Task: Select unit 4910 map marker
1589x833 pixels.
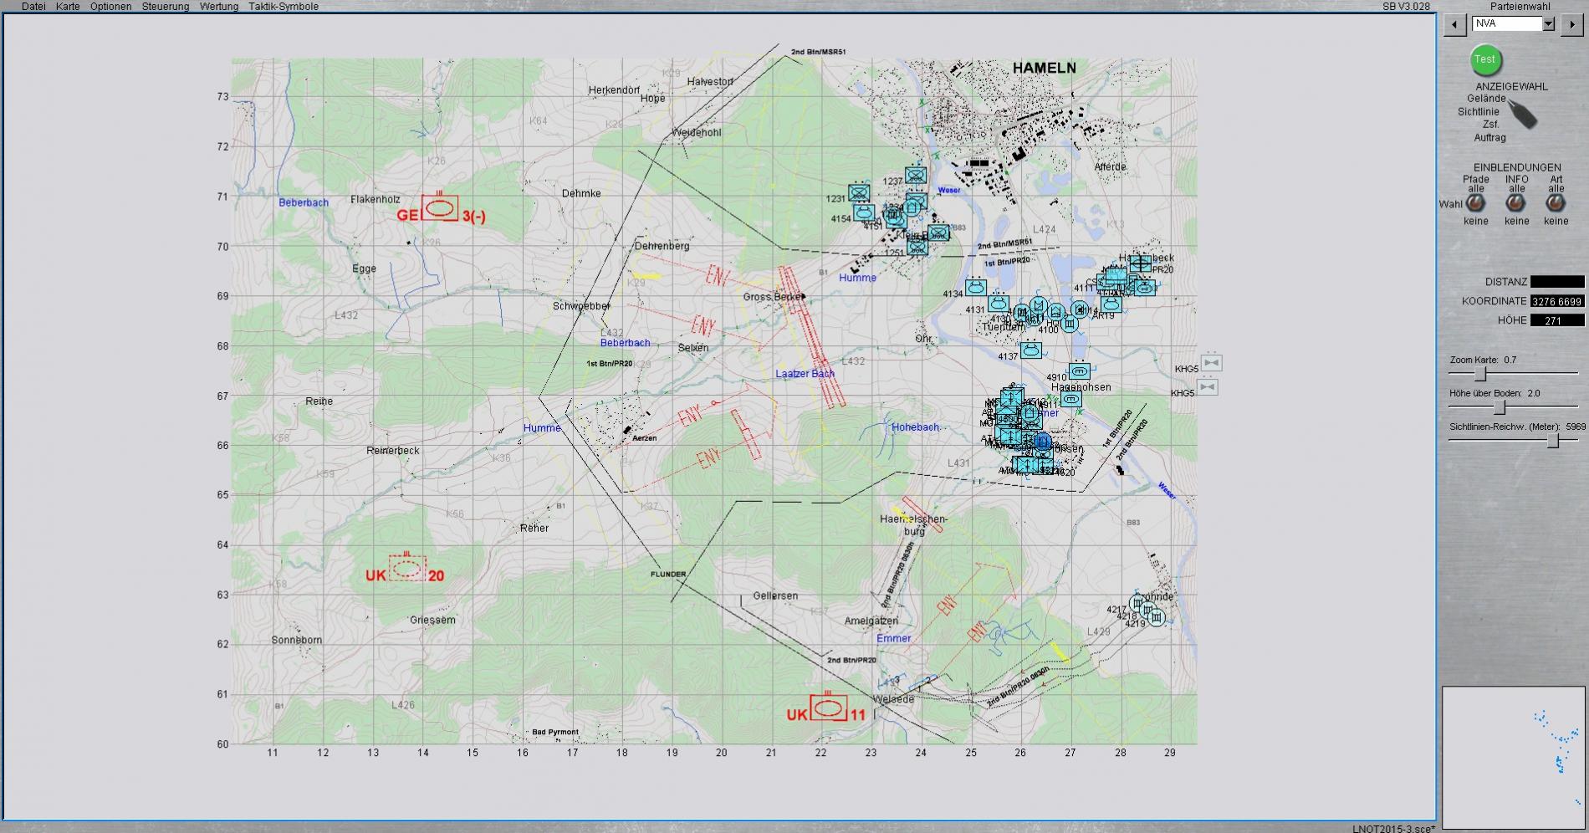Action: [x=1080, y=371]
